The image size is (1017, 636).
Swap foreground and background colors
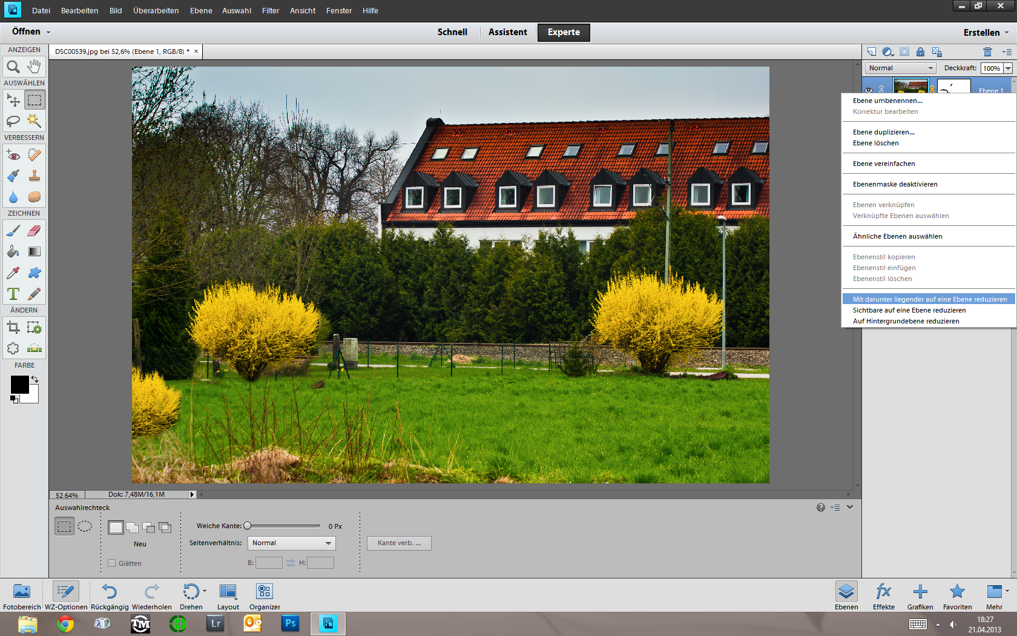point(35,379)
